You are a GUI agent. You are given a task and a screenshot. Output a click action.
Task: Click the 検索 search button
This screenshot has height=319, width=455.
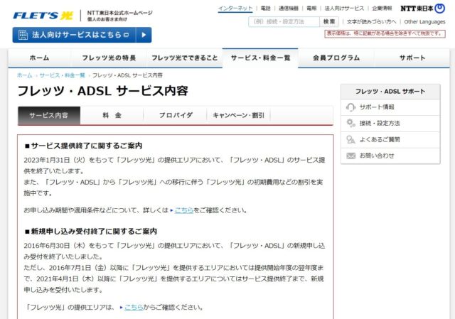click(x=329, y=22)
